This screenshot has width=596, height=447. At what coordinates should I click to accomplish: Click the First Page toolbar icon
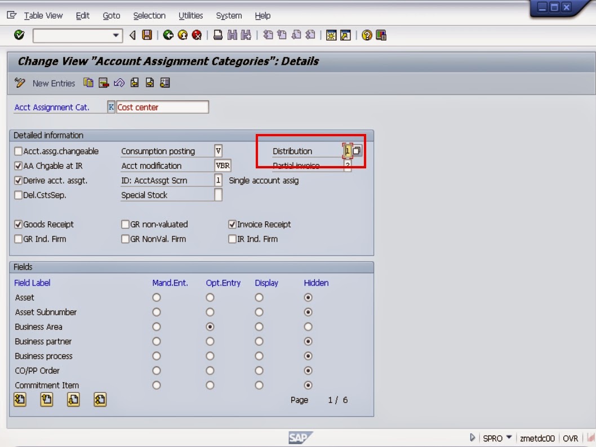click(268, 35)
